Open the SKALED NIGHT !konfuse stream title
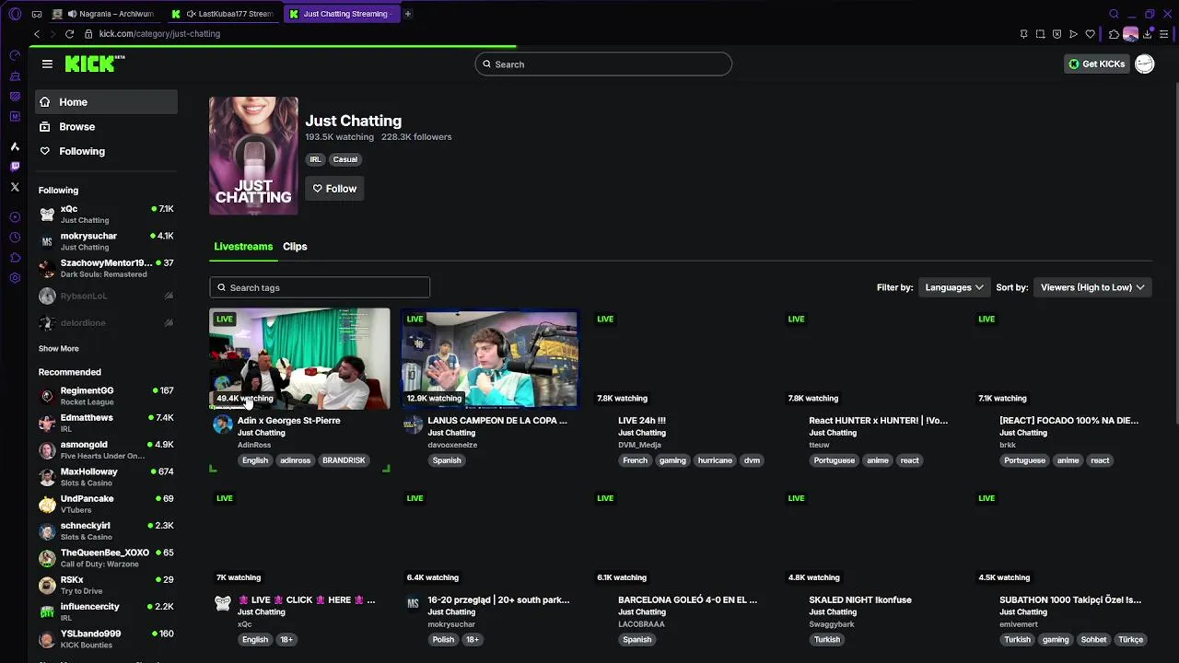The height and width of the screenshot is (663, 1179). [x=860, y=600]
